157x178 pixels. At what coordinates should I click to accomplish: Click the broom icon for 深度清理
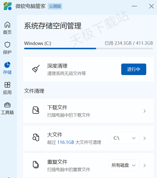(36, 69)
